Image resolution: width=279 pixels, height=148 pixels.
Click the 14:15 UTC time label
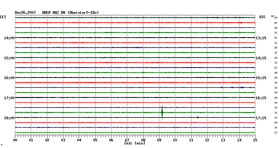click(x=261, y=58)
